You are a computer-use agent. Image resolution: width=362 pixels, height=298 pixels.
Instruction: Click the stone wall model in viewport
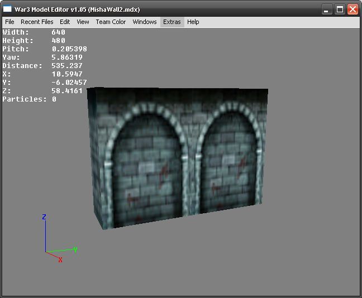[x=178, y=158]
